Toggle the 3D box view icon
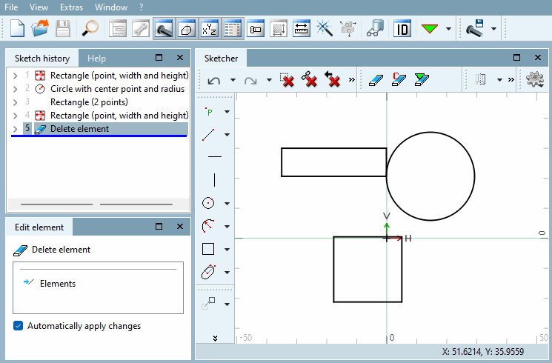This screenshot has height=363, width=552. [x=187, y=28]
